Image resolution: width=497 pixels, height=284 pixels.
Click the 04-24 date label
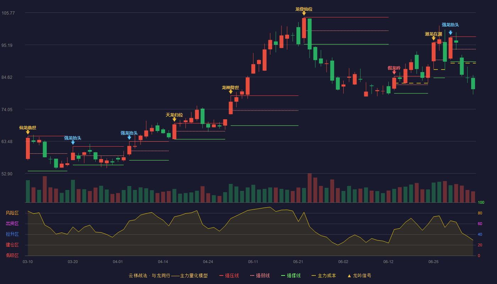tap(208, 262)
